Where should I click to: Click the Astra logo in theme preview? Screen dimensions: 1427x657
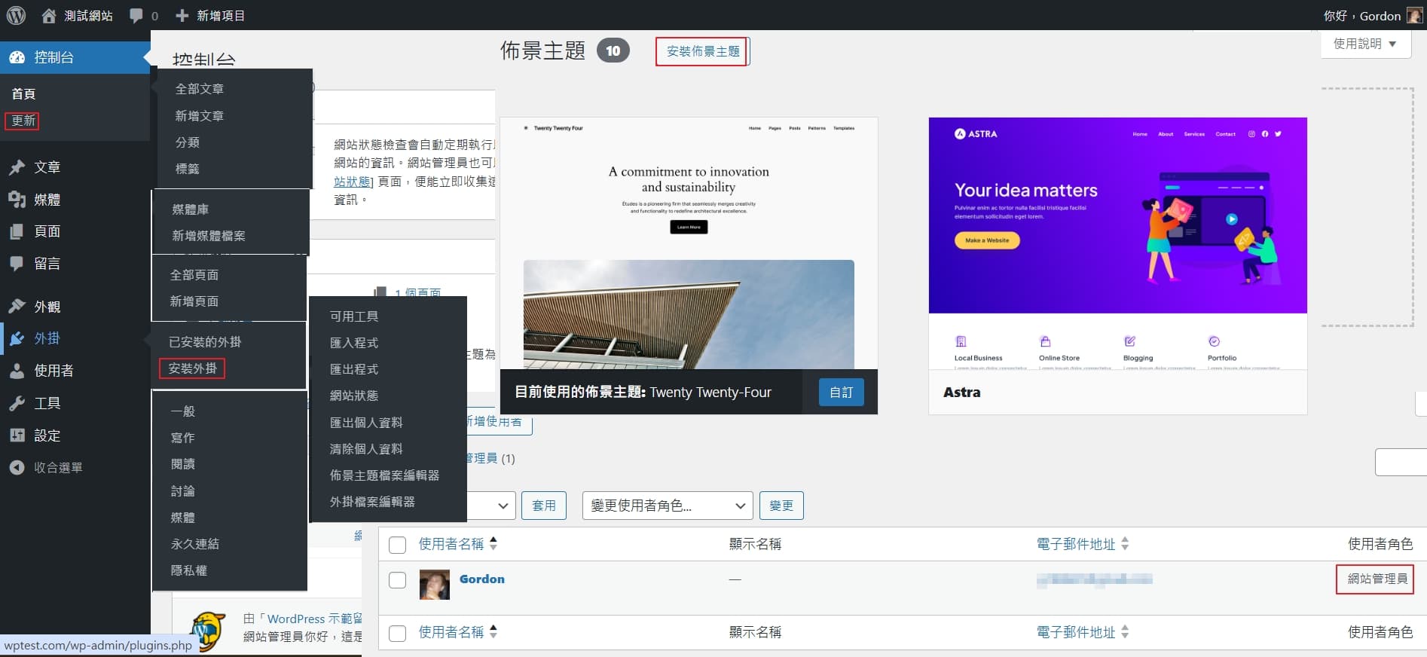pyautogui.click(x=976, y=133)
